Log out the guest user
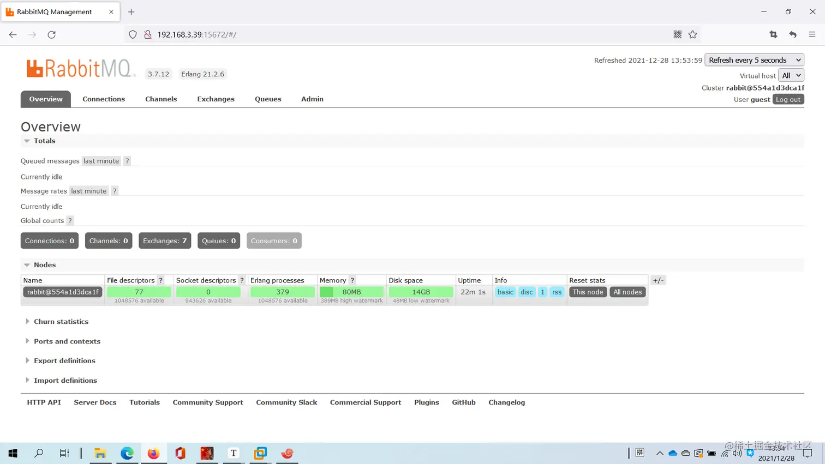Viewport: 825px width, 464px height. point(788,99)
